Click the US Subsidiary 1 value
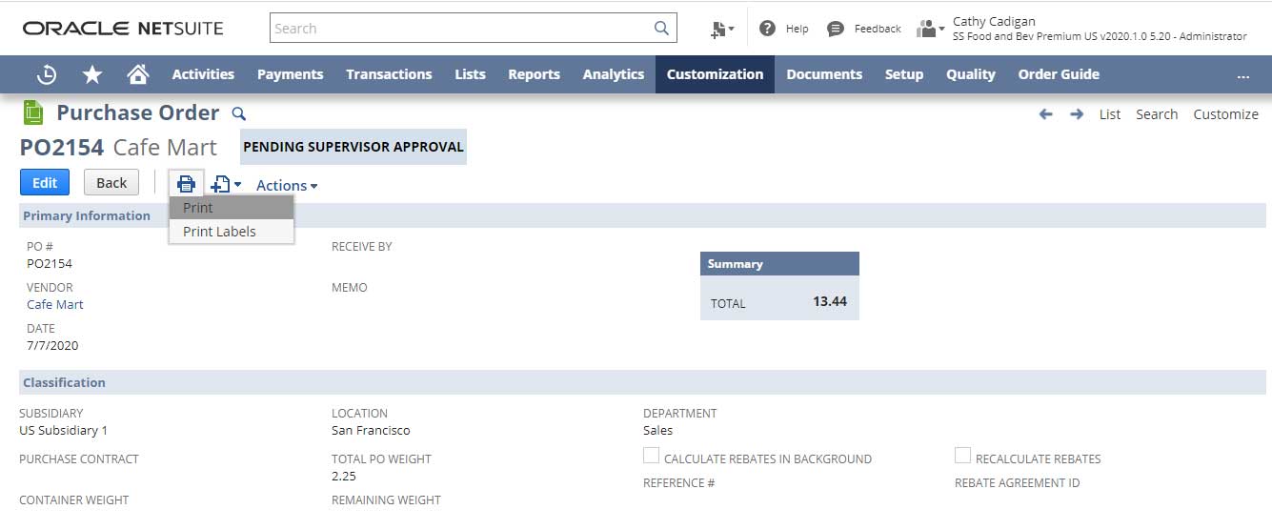Image resolution: width=1272 pixels, height=530 pixels. click(64, 430)
